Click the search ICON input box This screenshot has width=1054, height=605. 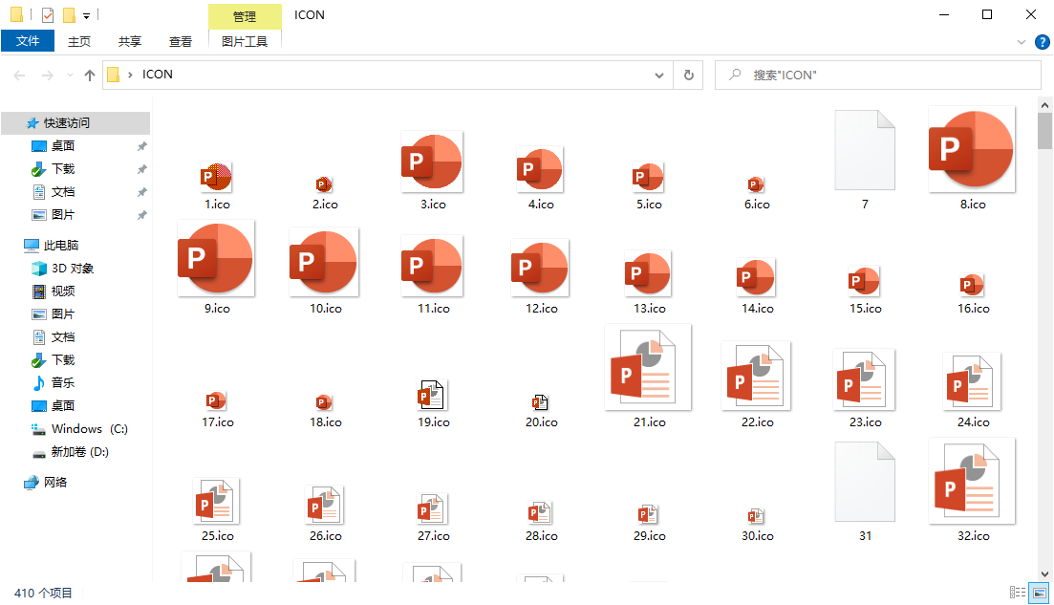(878, 76)
